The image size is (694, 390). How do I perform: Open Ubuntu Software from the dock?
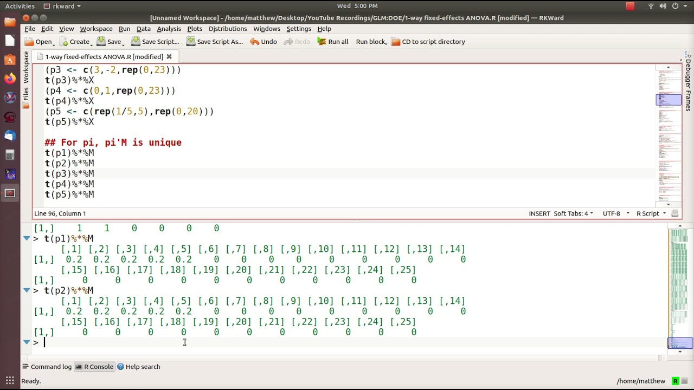coord(10,60)
